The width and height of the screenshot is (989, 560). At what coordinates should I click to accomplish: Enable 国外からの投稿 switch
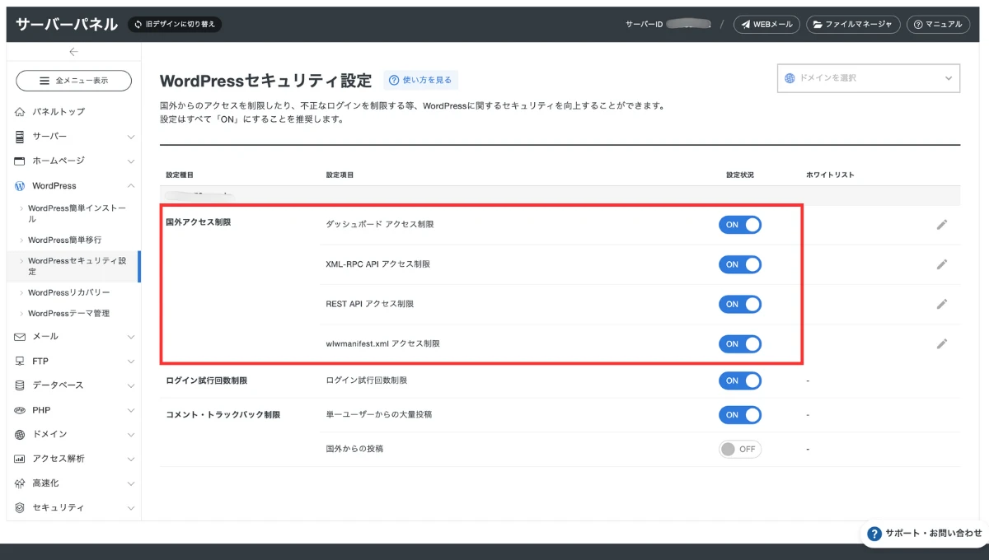[740, 449]
